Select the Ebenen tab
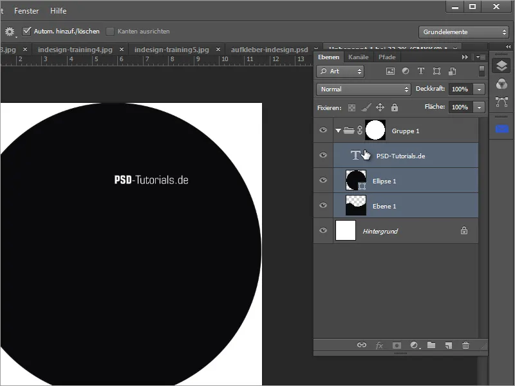 coord(328,57)
